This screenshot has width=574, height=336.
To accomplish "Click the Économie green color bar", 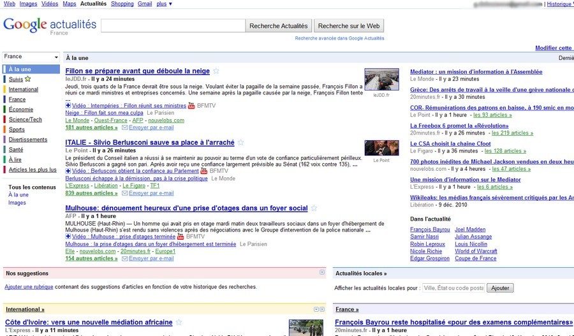I will click(x=4, y=109).
